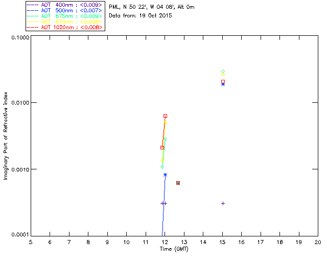This screenshot has height=262, width=327.
Task: Click x-axis tick label 10
Action: [x=126, y=242]
